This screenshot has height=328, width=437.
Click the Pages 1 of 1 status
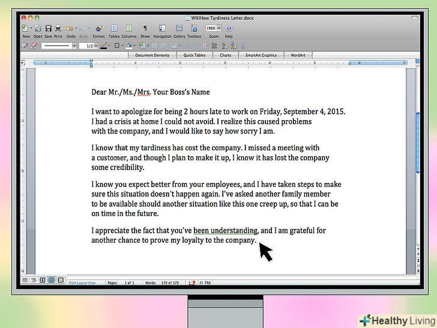121,282
